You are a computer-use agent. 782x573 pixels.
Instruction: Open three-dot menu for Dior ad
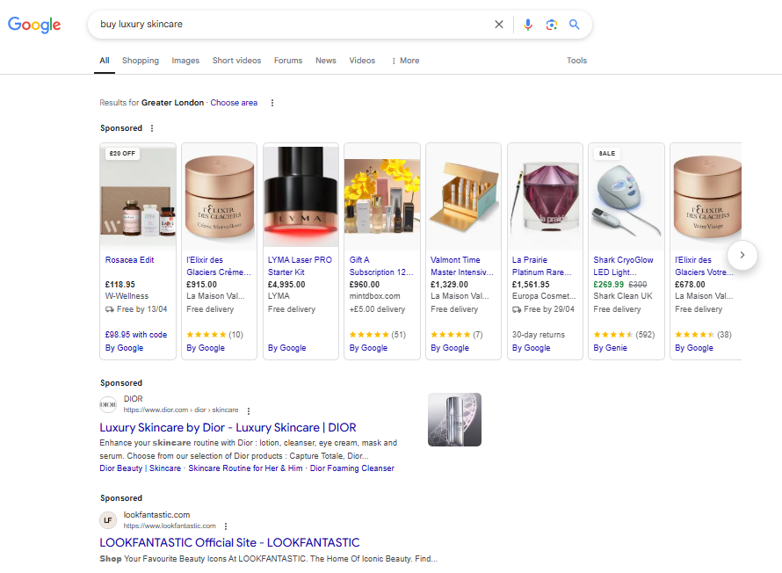pos(249,411)
